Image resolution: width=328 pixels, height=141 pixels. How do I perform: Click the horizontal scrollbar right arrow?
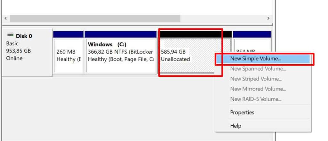268,18
